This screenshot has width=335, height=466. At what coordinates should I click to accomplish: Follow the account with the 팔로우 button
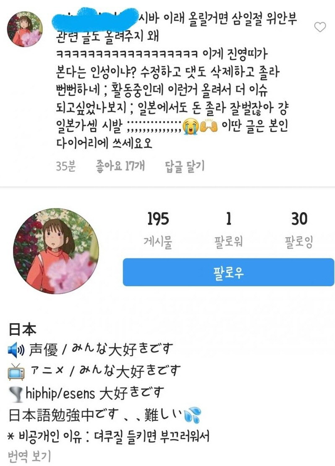coord(228,272)
